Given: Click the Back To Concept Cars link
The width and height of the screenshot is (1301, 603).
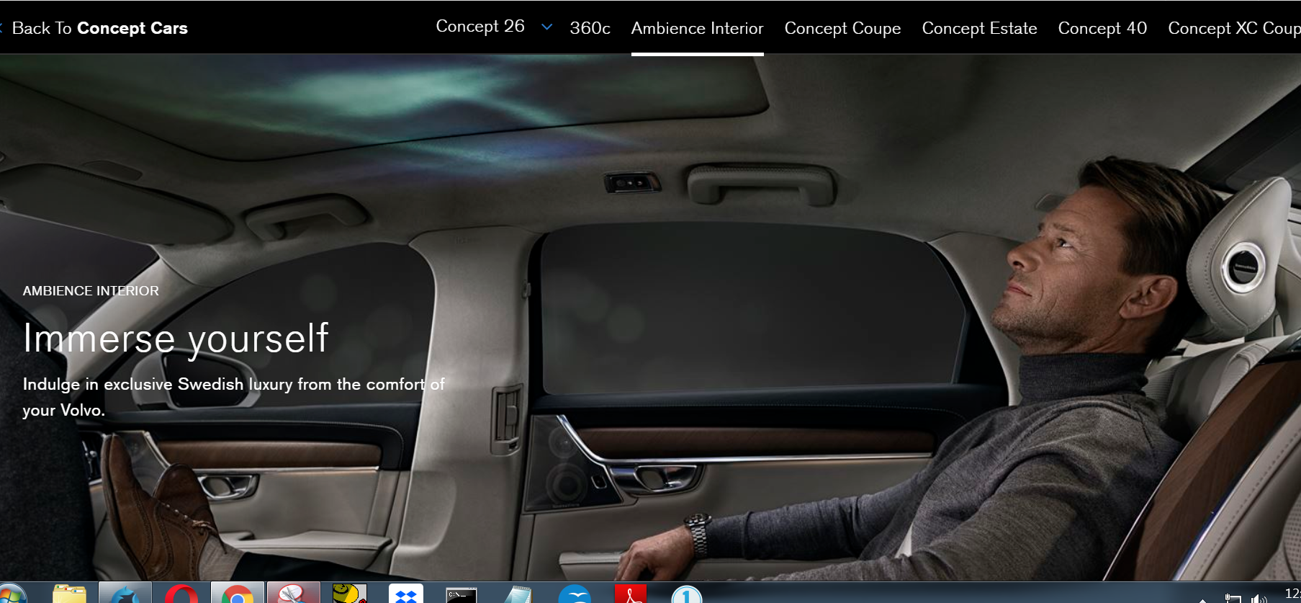Looking at the screenshot, I should pos(99,28).
